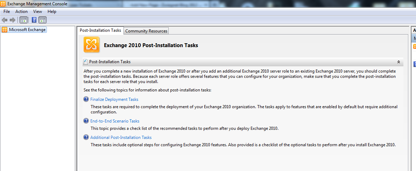The image size is (416, 171).
Task: Click the Microsoft Exchange tree node icon
Action: click(5, 30)
